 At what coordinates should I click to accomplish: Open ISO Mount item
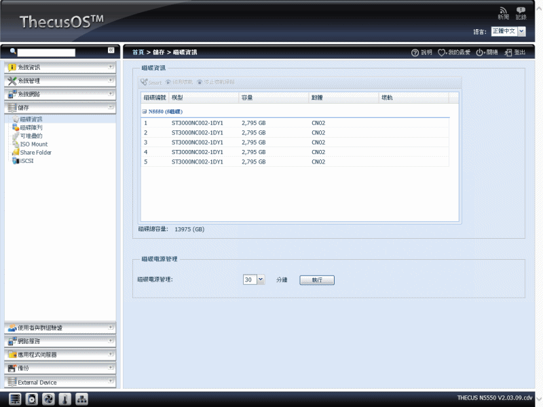click(x=33, y=144)
